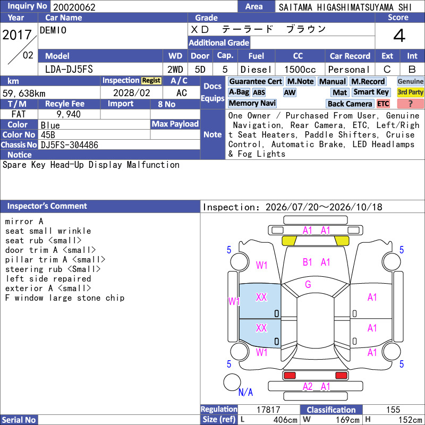
Task: Select the Memory Navi badge
Action: point(252,103)
